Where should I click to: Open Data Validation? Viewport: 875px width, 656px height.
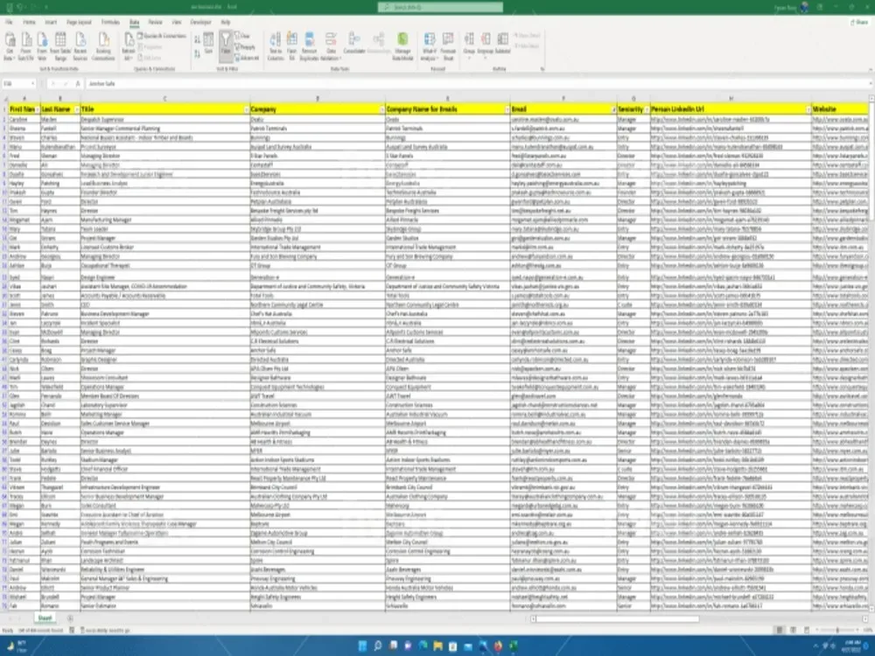[x=331, y=45]
